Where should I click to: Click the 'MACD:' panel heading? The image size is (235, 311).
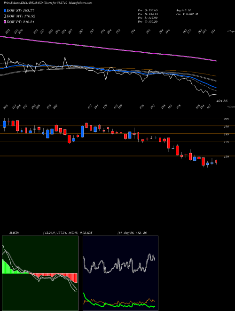coord(14,233)
